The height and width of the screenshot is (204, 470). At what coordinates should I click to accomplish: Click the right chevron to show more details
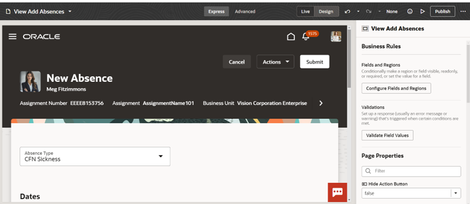pyautogui.click(x=321, y=103)
